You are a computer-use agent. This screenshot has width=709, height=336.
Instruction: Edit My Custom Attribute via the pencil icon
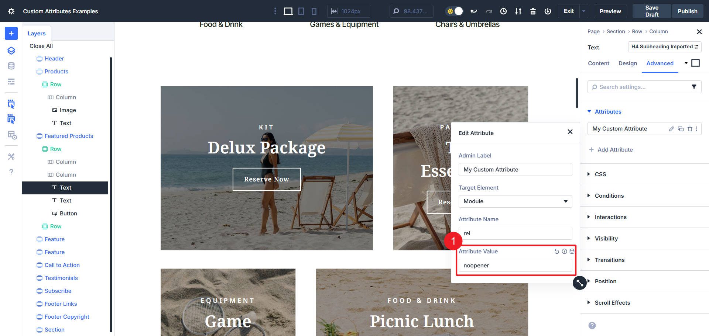tap(671, 129)
